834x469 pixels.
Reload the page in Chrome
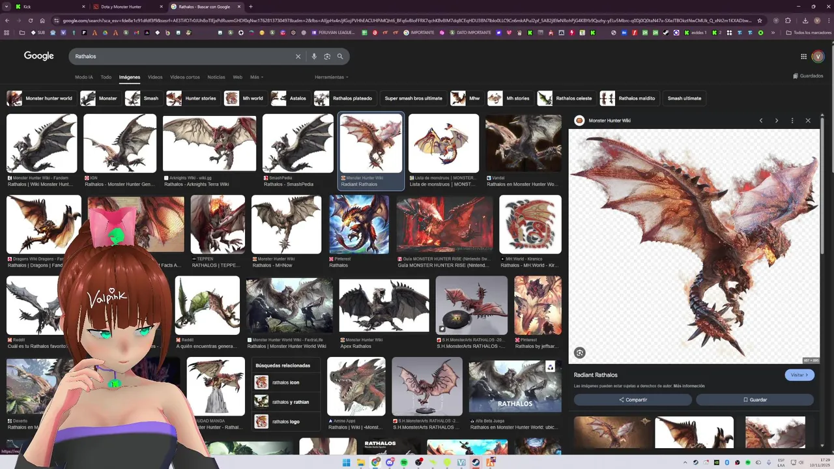pos(30,20)
